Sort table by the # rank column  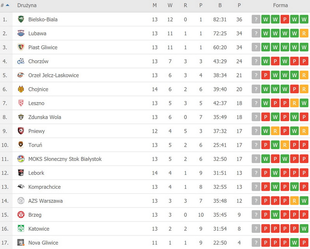pyautogui.click(x=5, y=5)
